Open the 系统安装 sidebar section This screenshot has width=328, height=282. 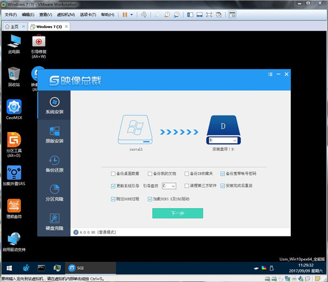[x=54, y=105]
